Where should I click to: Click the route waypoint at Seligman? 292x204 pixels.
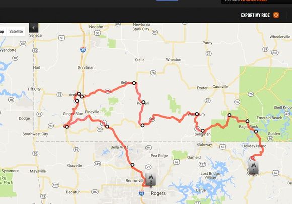coord(203,131)
